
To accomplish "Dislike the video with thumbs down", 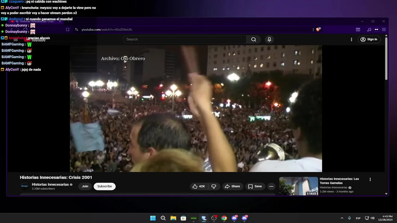I will (214, 186).
